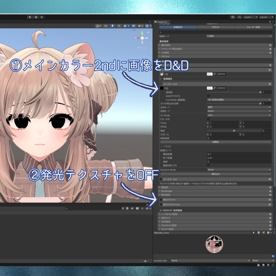Click the main color texture thumbnail

pyautogui.click(x=161, y=74)
